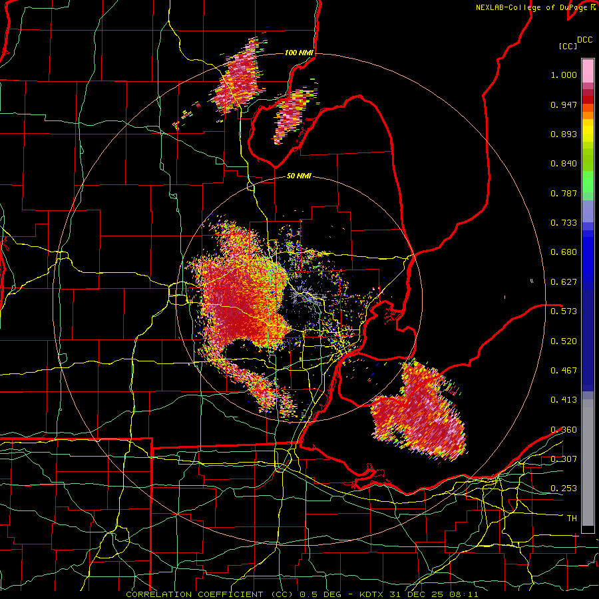
Task: Click the [CC] units label
Action: [568, 46]
